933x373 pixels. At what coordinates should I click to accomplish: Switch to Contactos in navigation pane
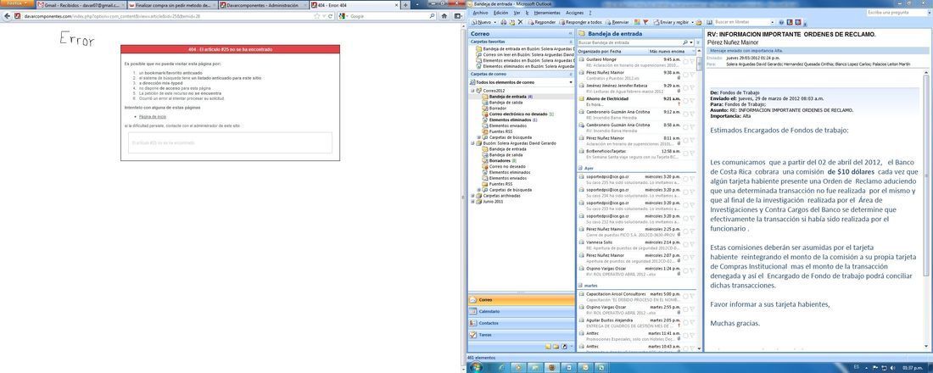point(522,323)
